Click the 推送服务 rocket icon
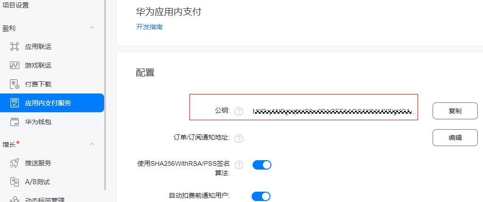This screenshot has height=202, width=483. tap(15, 163)
